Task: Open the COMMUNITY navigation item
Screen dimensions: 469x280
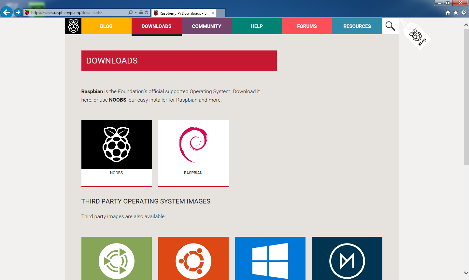Action: (x=206, y=26)
